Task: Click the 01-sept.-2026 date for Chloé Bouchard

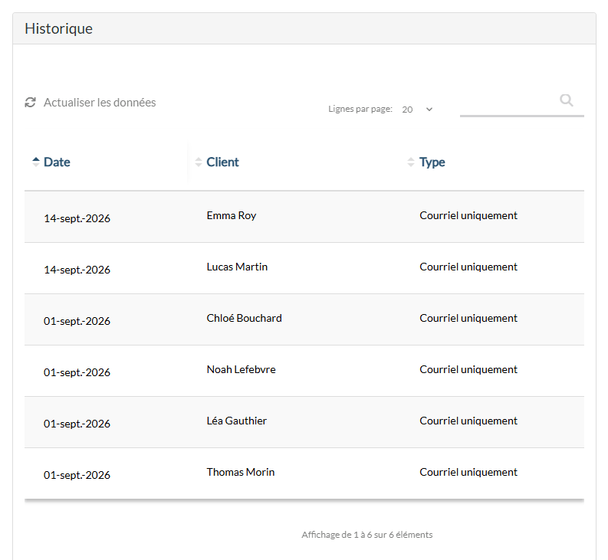Action: [77, 321]
